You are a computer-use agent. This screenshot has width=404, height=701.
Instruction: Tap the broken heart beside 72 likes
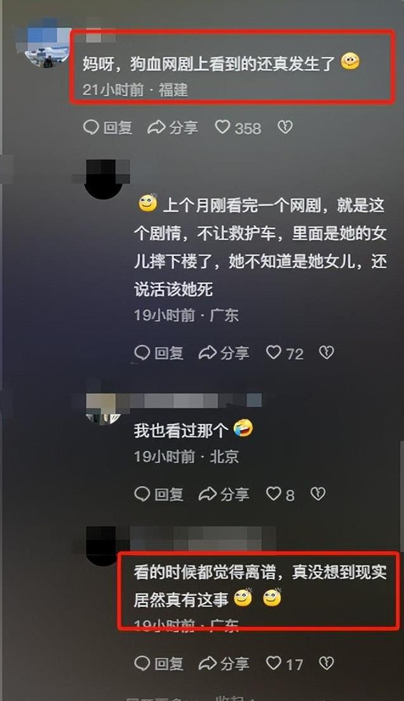327,353
